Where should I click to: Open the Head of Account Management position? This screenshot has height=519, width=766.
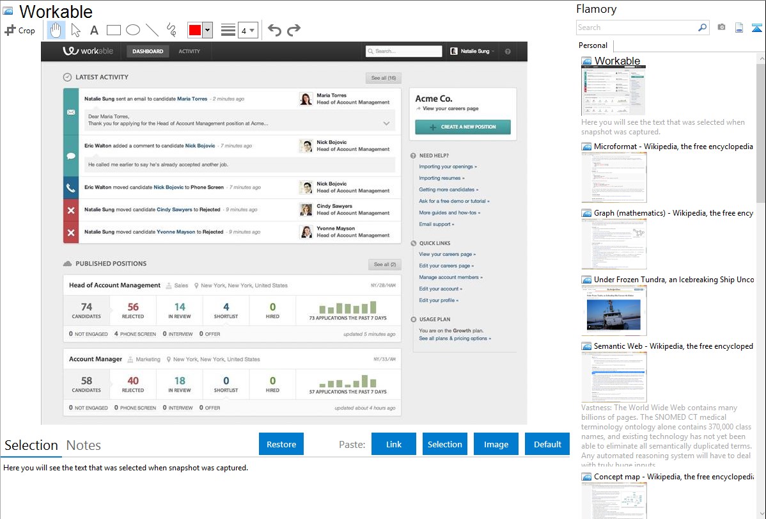pos(114,285)
